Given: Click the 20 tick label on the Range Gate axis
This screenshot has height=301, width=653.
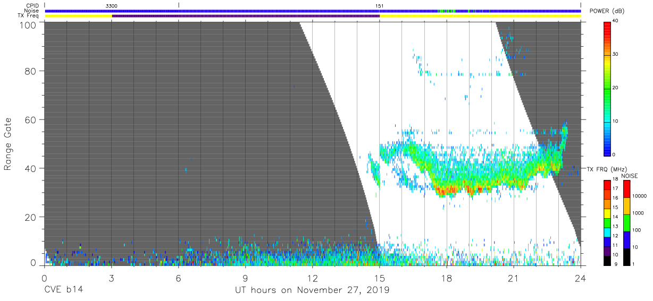Looking at the screenshot, I should pyautogui.click(x=31, y=217).
